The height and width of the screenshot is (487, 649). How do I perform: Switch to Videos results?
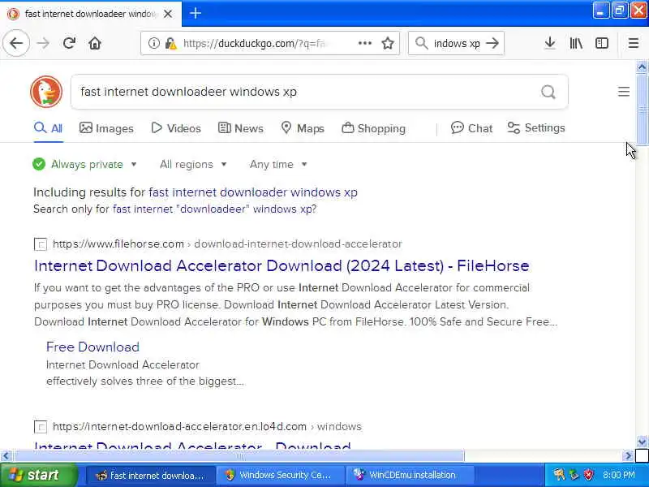tap(176, 128)
